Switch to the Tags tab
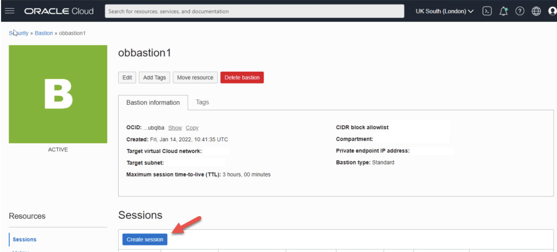The width and height of the screenshot is (557, 252). 202,102
